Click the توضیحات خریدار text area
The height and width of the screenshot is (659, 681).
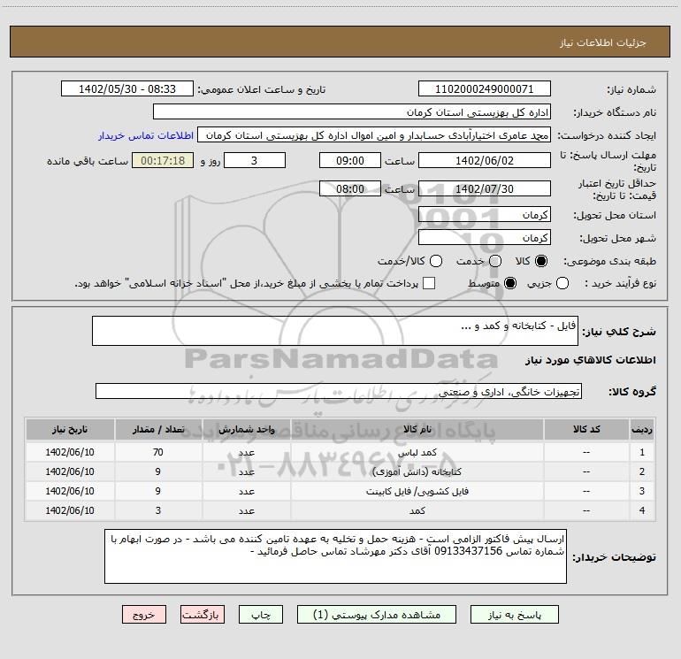pos(335,556)
